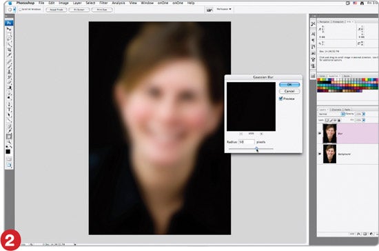Open status bar document info arrow

click(x=75, y=245)
